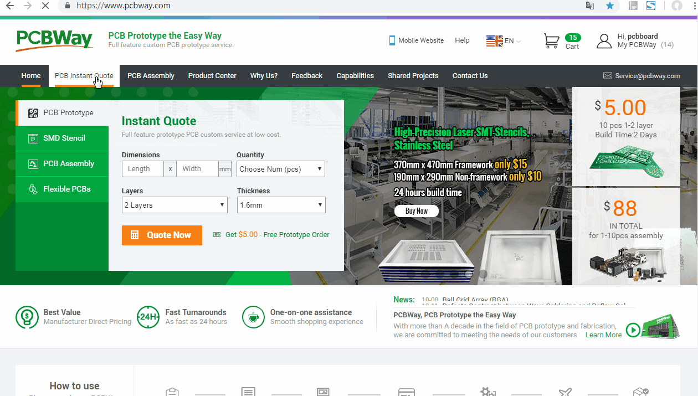
Task: Open the $5.00 10 pcs promo card
Action: pos(626,136)
